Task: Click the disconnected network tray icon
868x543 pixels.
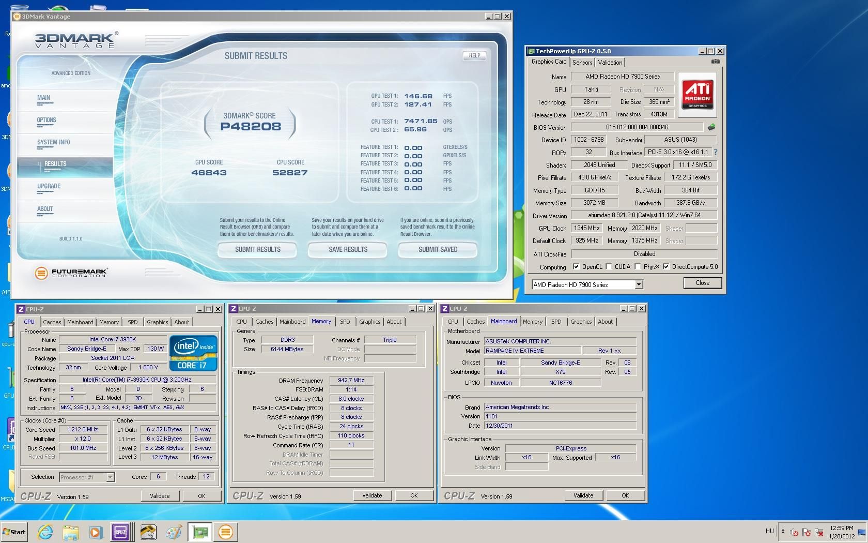Action: [819, 532]
